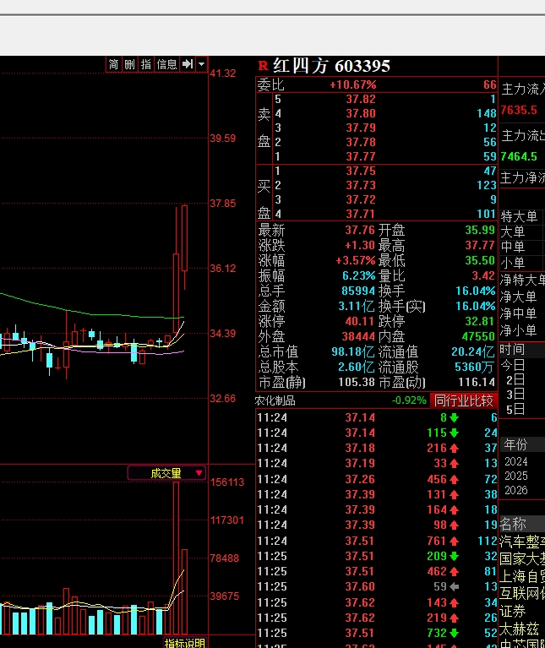This screenshot has height=648, width=545.
Task: Select sell level 1 price 37.77
Action: click(x=361, y=156)
